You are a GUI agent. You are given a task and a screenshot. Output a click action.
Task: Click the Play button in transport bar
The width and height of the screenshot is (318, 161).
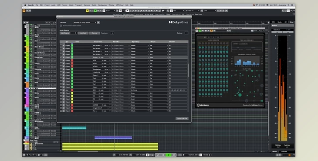point(168,155)
